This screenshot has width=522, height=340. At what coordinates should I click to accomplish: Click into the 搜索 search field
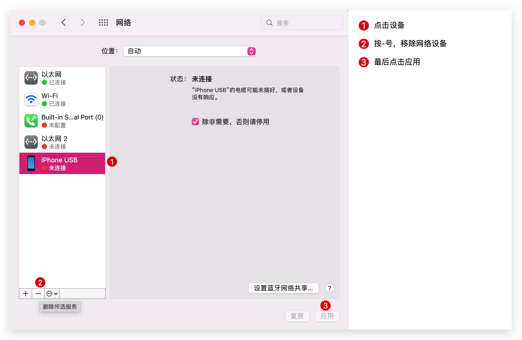tap(306, 23)
